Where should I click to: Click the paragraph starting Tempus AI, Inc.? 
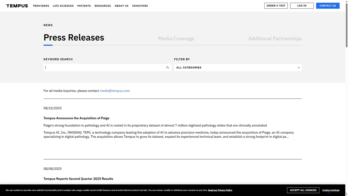169,134
